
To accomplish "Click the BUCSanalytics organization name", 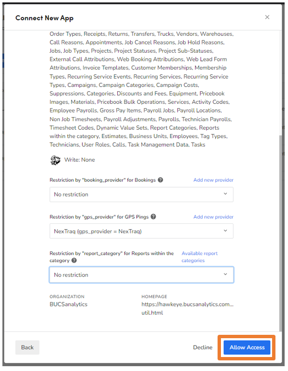I will [69, 304].
